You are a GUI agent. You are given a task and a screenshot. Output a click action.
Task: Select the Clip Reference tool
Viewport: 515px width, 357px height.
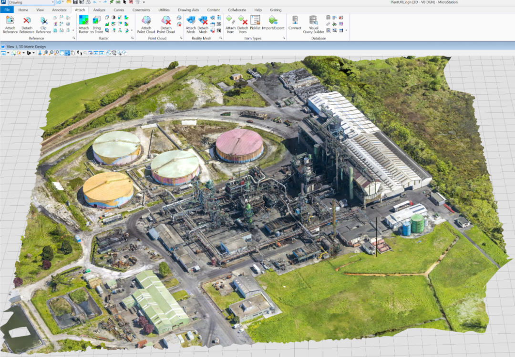43,21
